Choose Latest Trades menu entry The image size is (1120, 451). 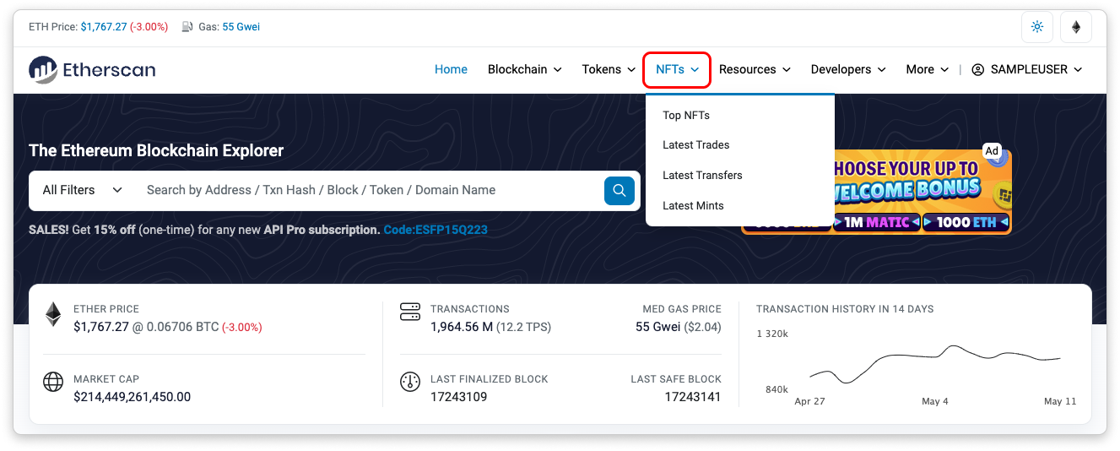click(x=695, y=145)
